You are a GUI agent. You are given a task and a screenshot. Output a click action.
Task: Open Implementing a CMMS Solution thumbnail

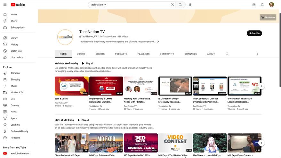pyautogui.click(x=106, y=86)
